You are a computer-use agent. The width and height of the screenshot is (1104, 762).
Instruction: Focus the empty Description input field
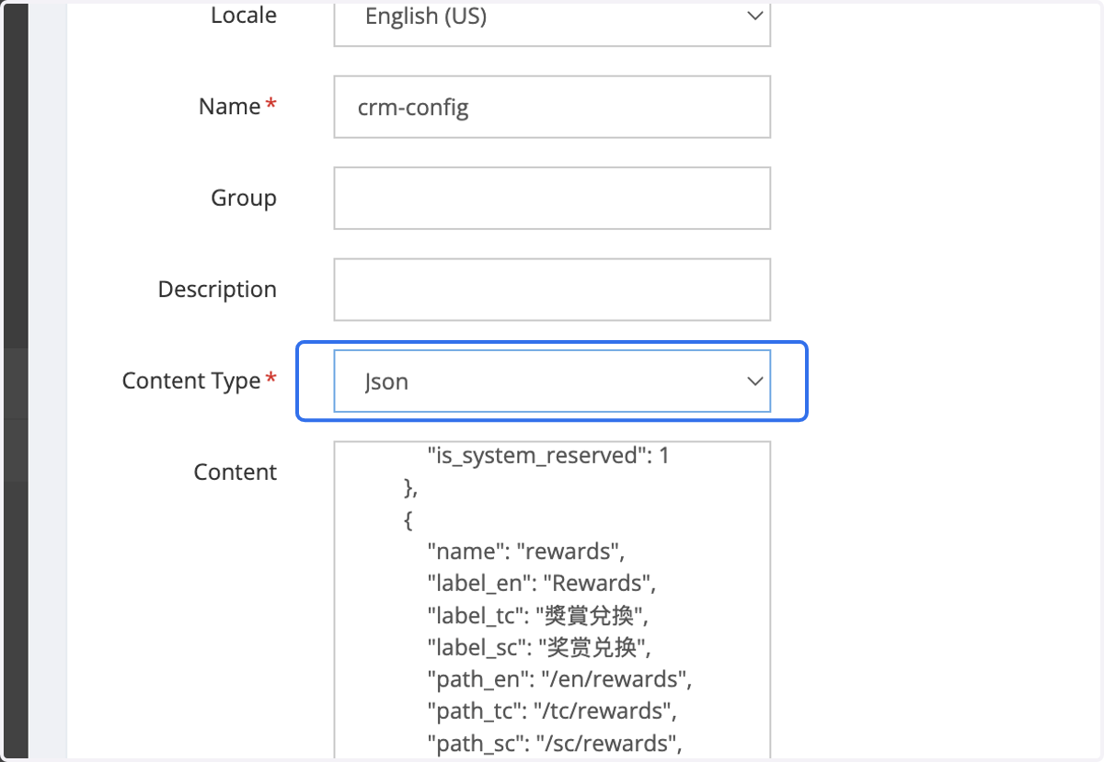pyautogui.click(x=552, y=290)
